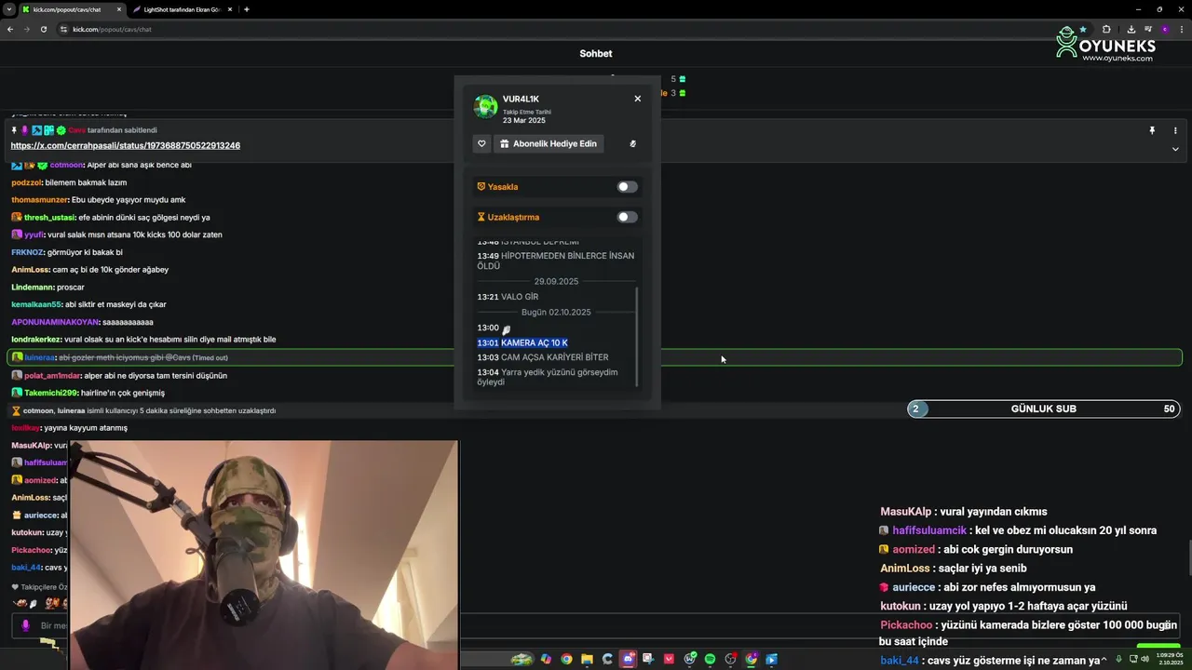Open the tab search dropdown arrow
The height and width of the screenshot is (670, 1192).
8,9
